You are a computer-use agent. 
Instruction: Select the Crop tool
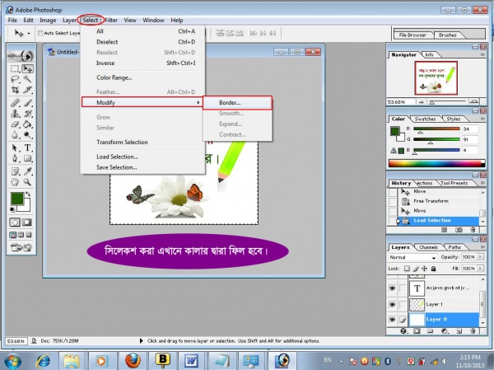(15, 90)
